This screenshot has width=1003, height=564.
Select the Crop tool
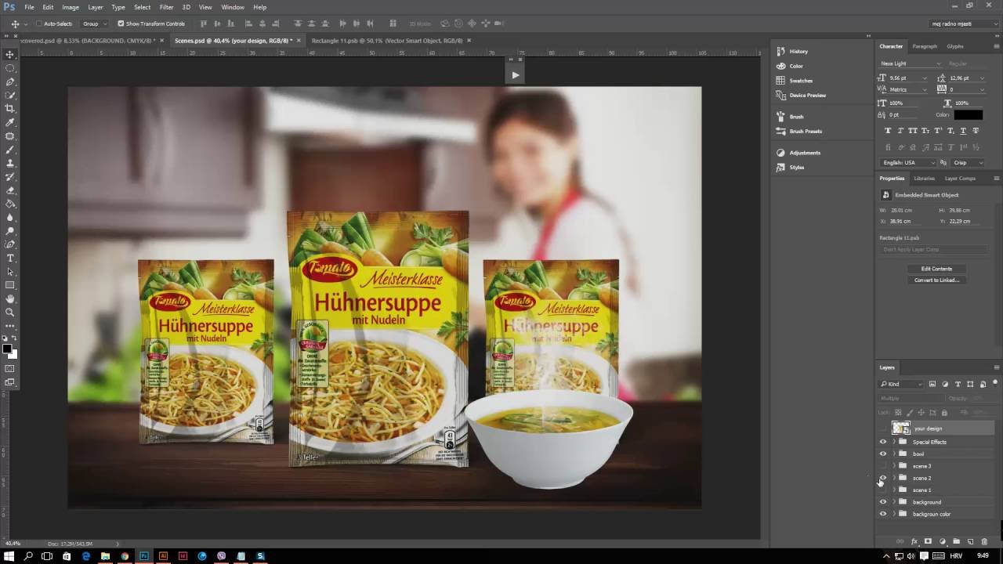click(x=10, y=109)
